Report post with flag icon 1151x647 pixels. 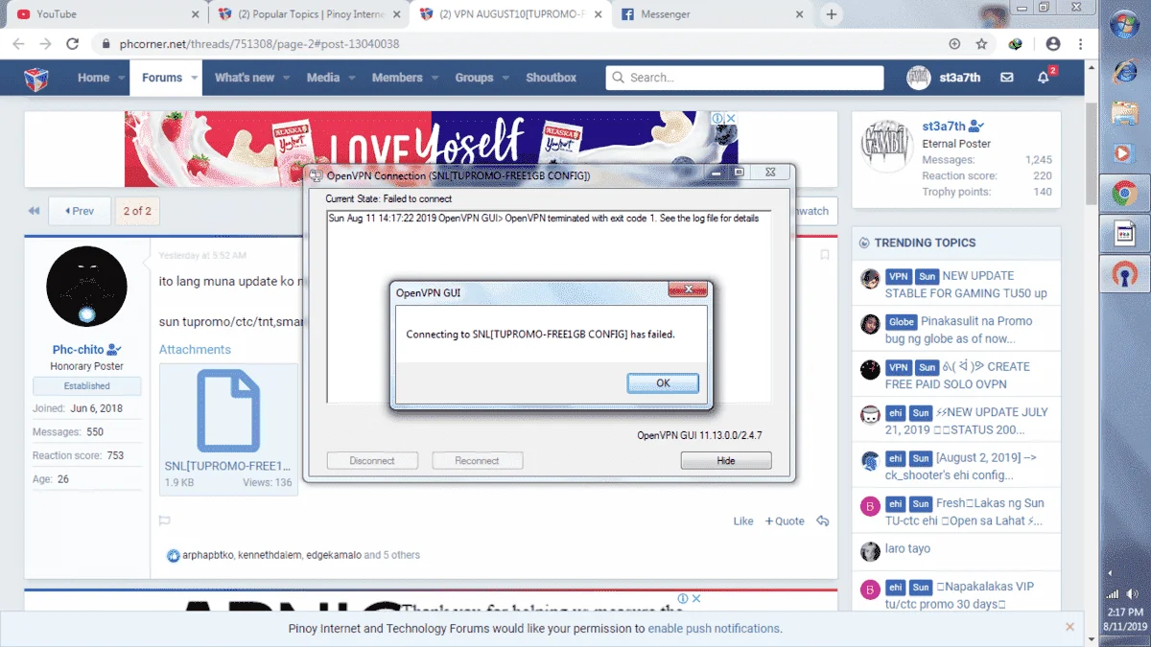[x=164, y=520]
